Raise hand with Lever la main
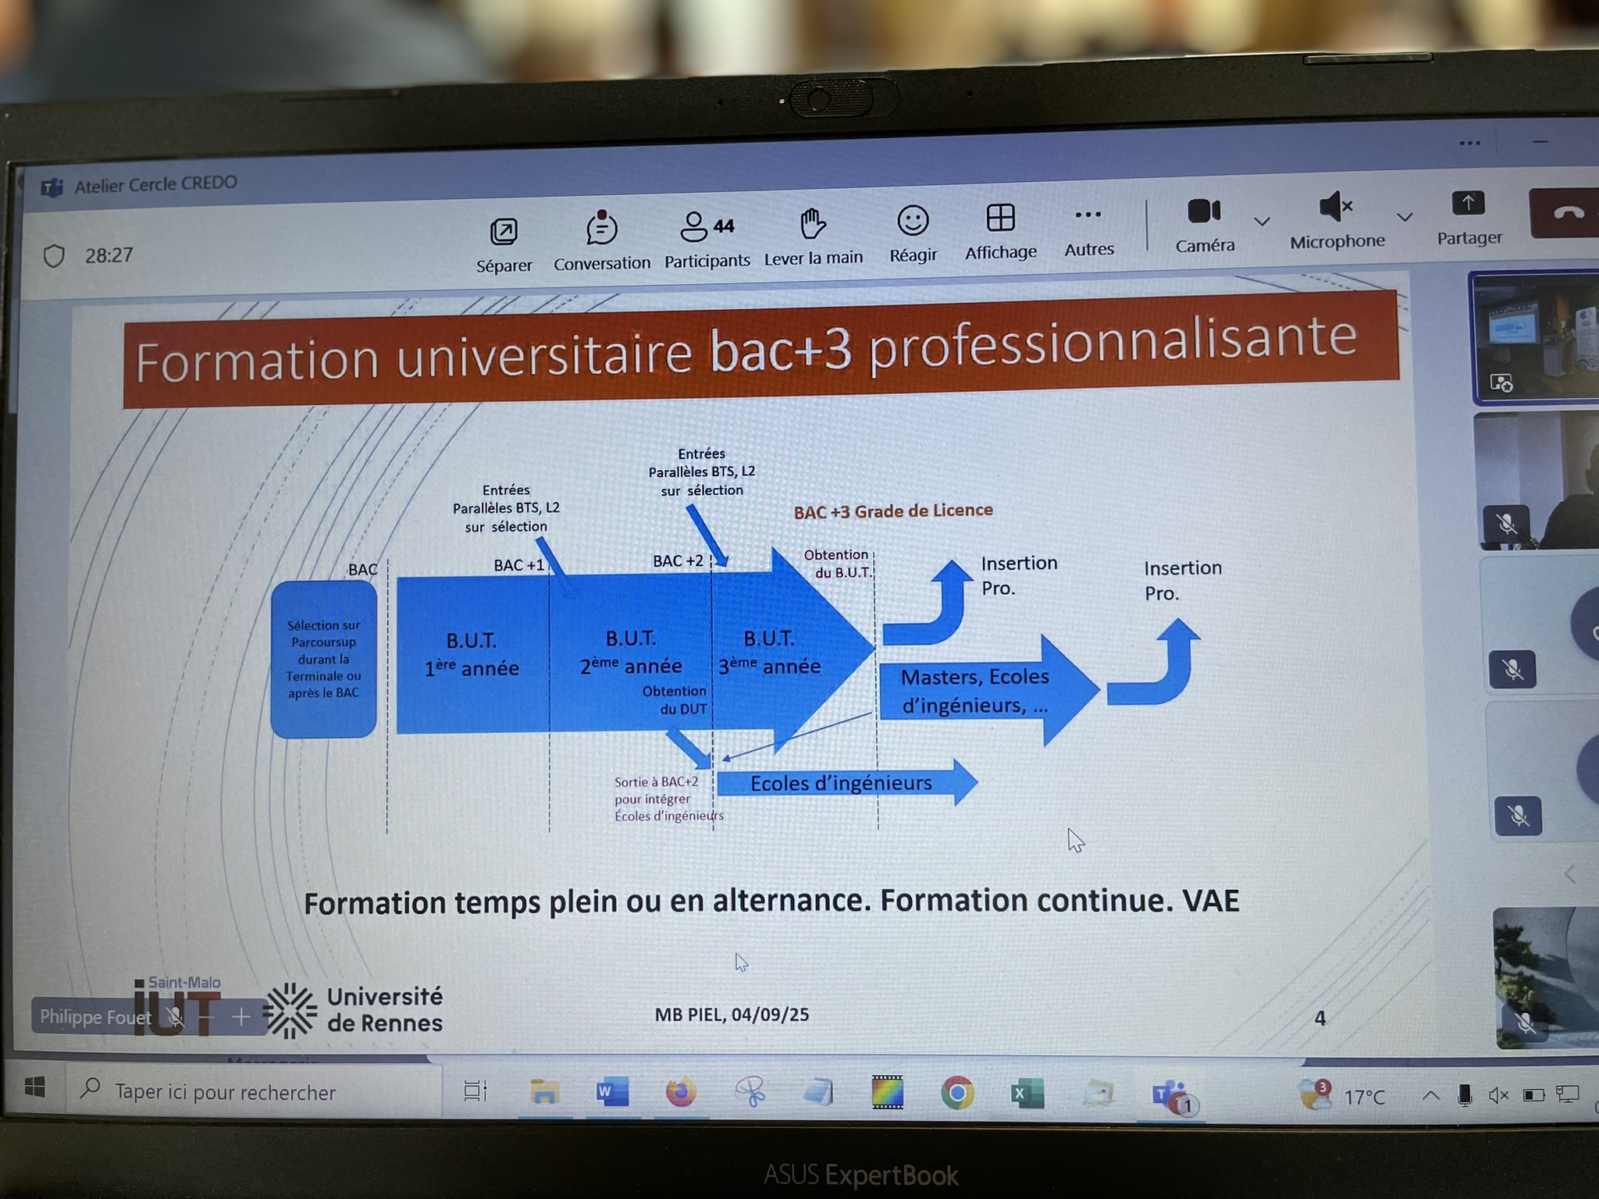The width and height of the screenshot is (1599, 1199). pos(813,226)
